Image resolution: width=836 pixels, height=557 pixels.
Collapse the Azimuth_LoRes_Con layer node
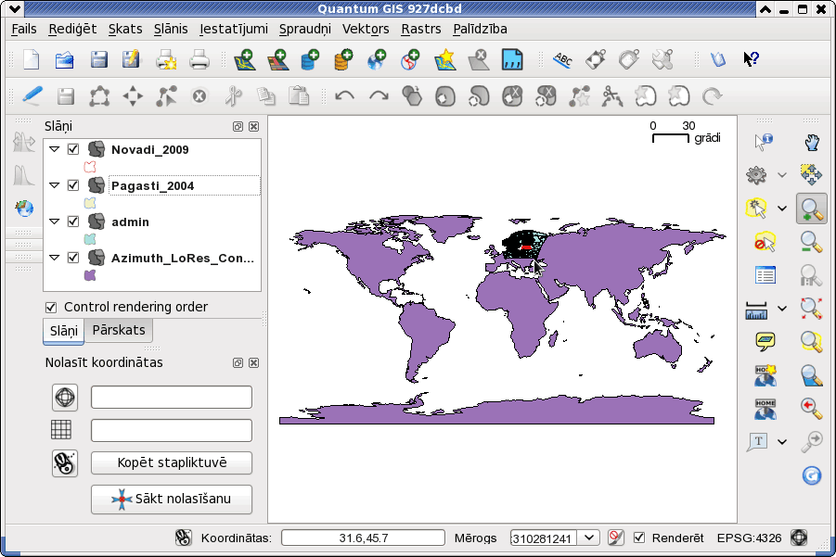coord(55,258)
